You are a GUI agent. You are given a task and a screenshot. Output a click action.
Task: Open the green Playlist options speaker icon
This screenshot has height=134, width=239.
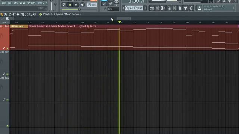pos(41,14)
